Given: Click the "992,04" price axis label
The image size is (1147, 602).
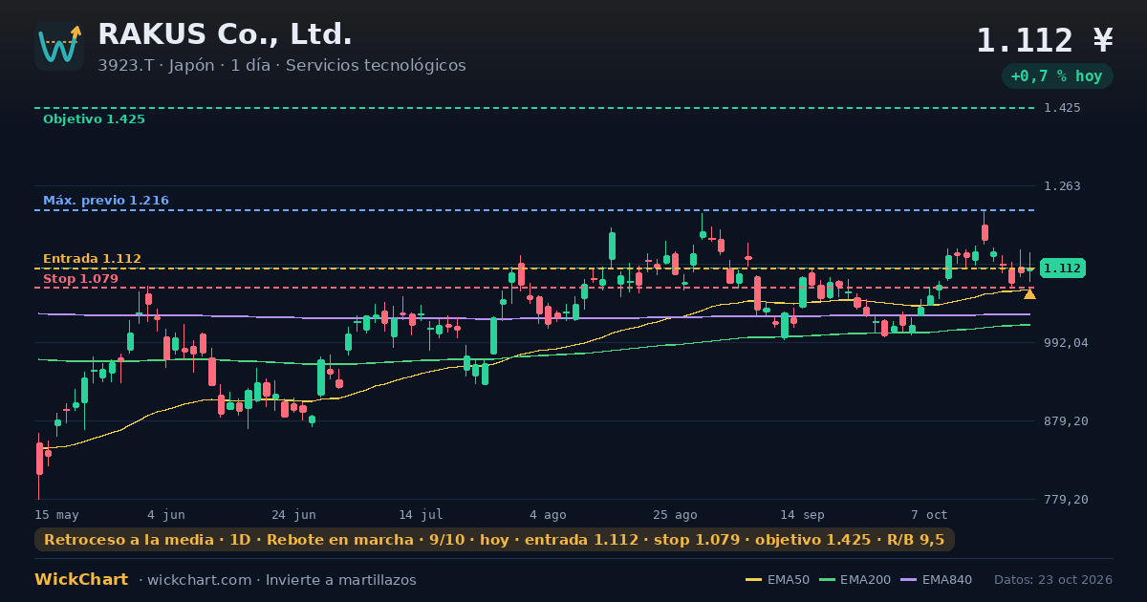Looking at the screenshot, I should [1066, 342].
